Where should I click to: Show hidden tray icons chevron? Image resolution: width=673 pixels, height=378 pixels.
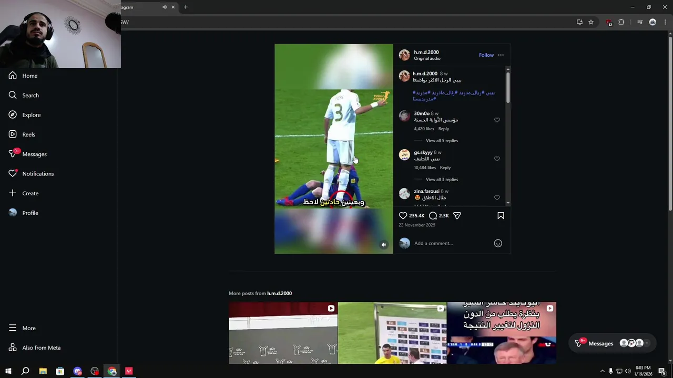[x=602, y=371]
